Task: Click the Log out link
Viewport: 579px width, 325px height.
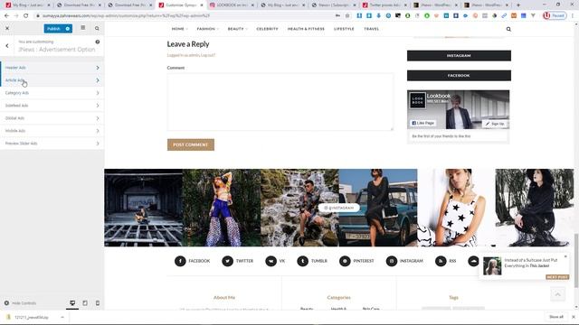Action: pyautogui.click(x=208, y=55)
